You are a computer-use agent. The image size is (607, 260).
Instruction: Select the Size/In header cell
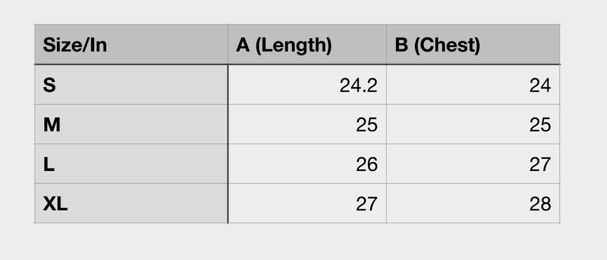(x=131, y=44)
